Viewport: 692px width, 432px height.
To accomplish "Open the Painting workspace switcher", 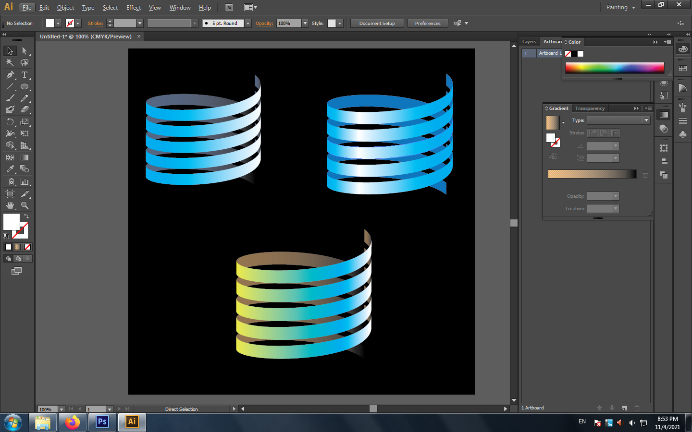I will click(x=620, y=8).
